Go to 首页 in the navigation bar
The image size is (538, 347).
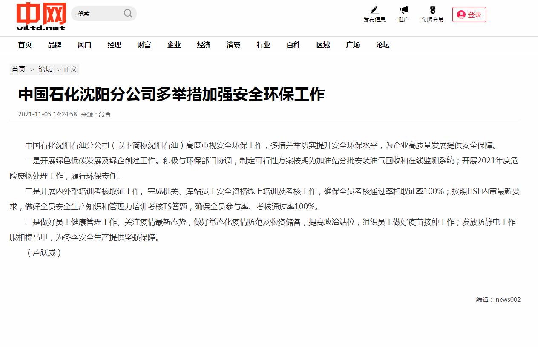click(25, 45)
